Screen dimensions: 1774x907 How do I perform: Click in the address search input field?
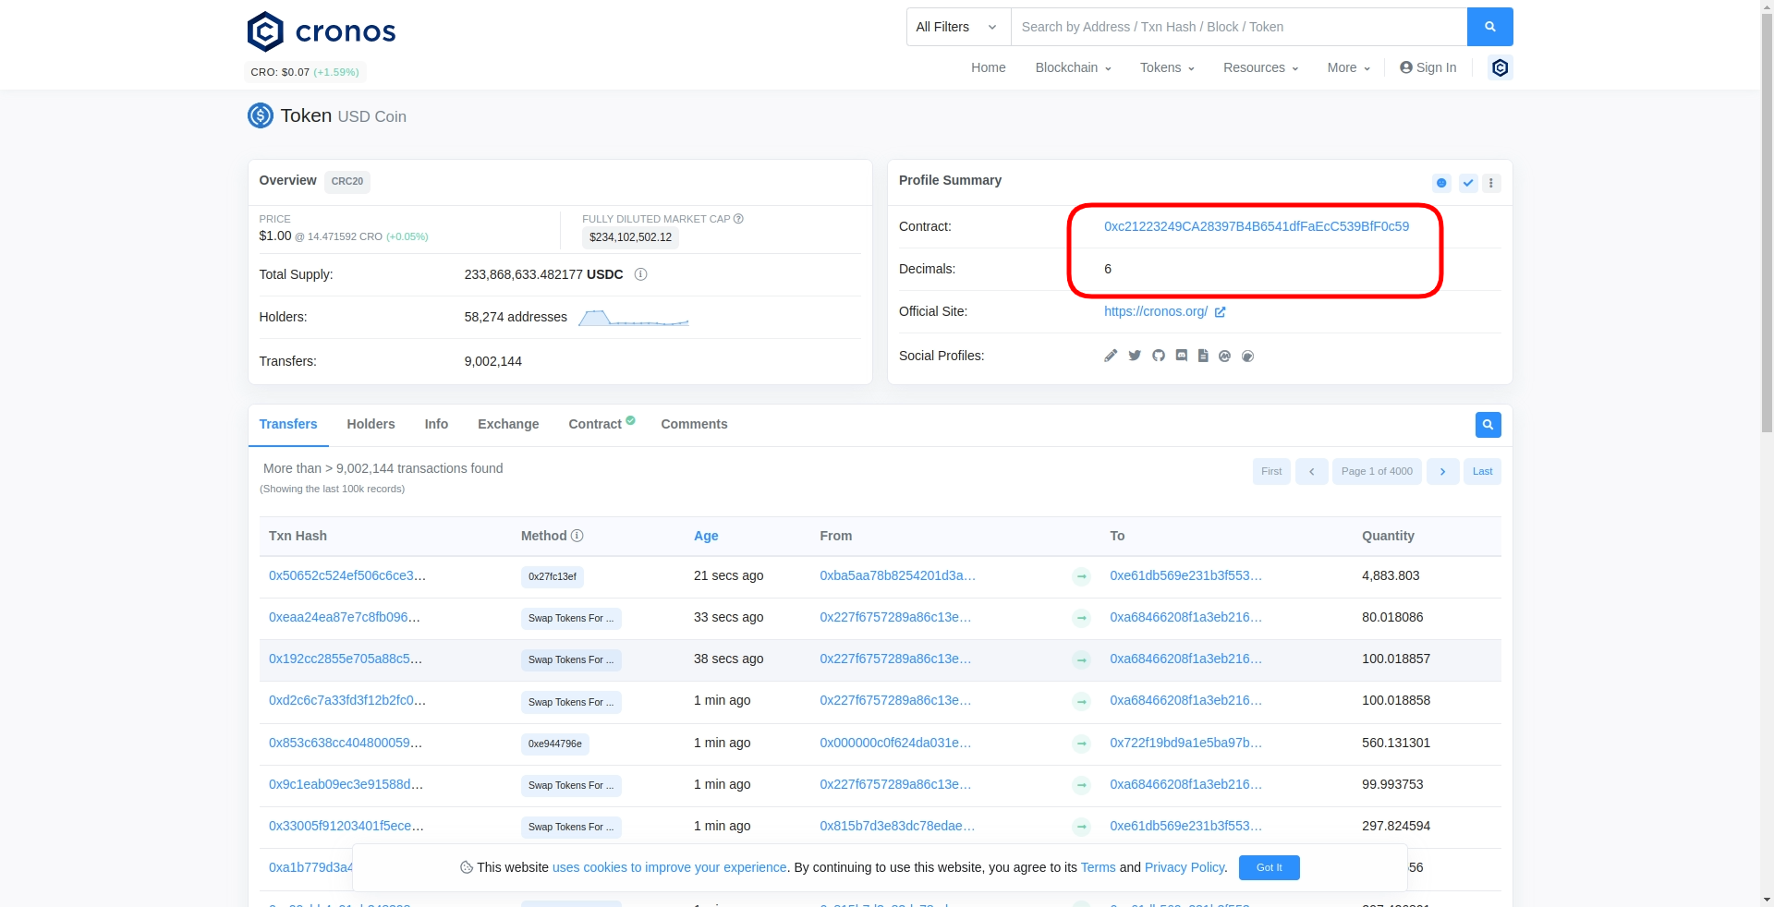[1239, 27]
